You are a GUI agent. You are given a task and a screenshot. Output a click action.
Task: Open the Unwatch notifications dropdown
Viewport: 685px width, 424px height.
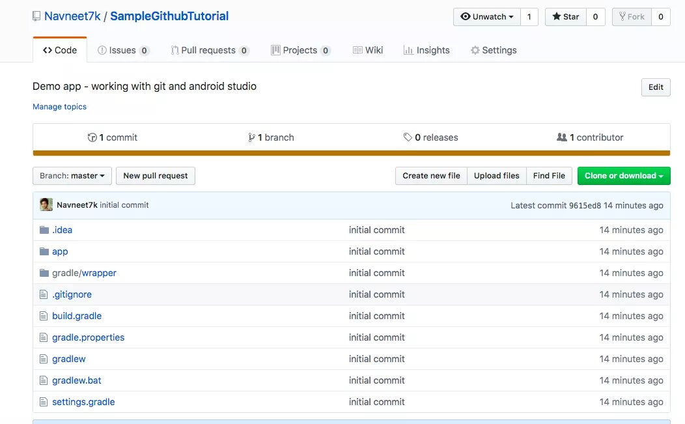point(486,17)
